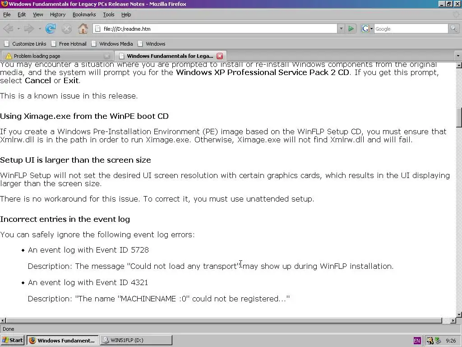Click the horizontal scrollbar thumb
The width and height of the screenshot is (462, 347).
[224, 320]
